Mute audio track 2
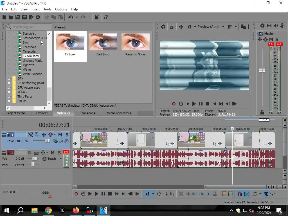Viewport: 288px width, 216px height. (53, 153)
